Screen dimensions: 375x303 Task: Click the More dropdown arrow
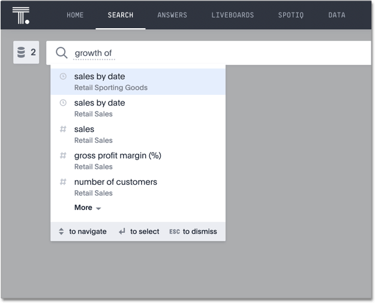(98, 208)
